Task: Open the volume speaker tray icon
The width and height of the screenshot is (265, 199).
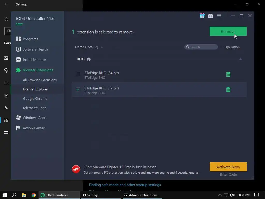Action: tap(232, 195)
